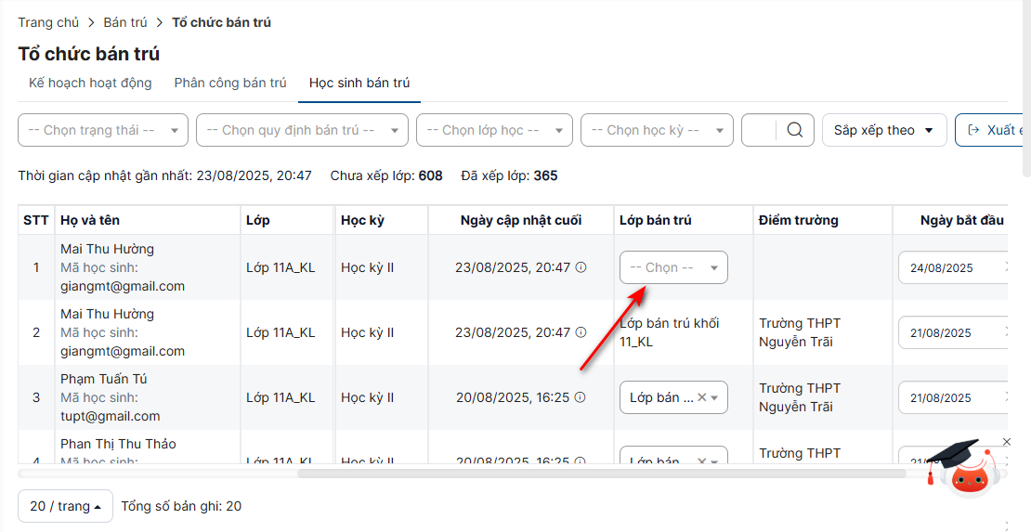Open the row 1 "Chọn" boarding class dropdown
Screen dimensions: 1031x532
point(673,267)
